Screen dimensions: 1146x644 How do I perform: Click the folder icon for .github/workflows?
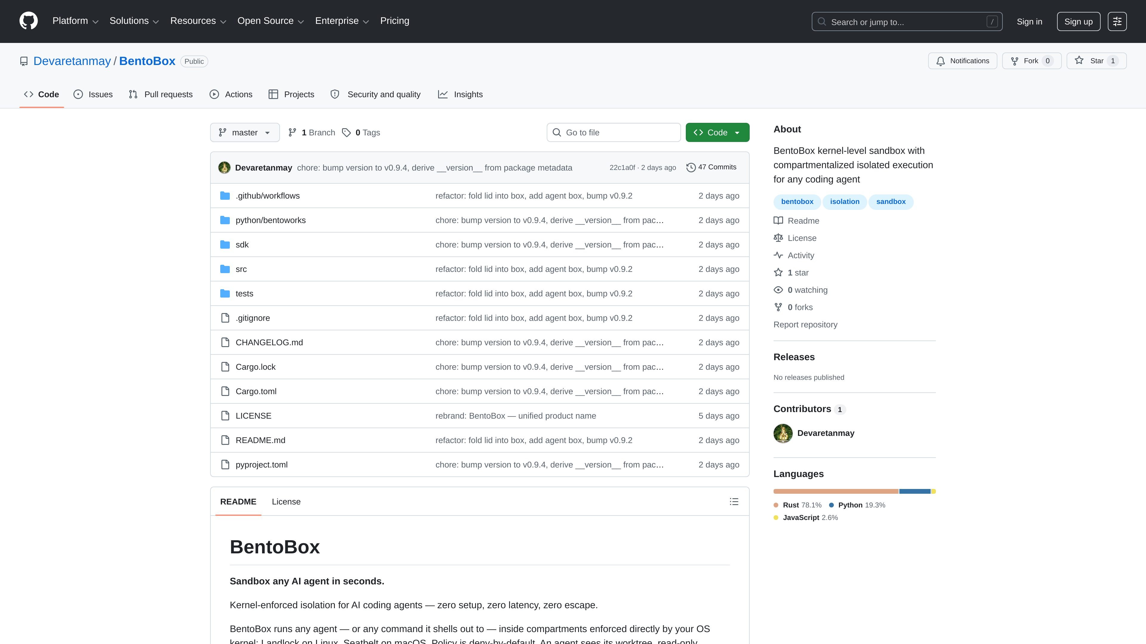tap(225, 196)
